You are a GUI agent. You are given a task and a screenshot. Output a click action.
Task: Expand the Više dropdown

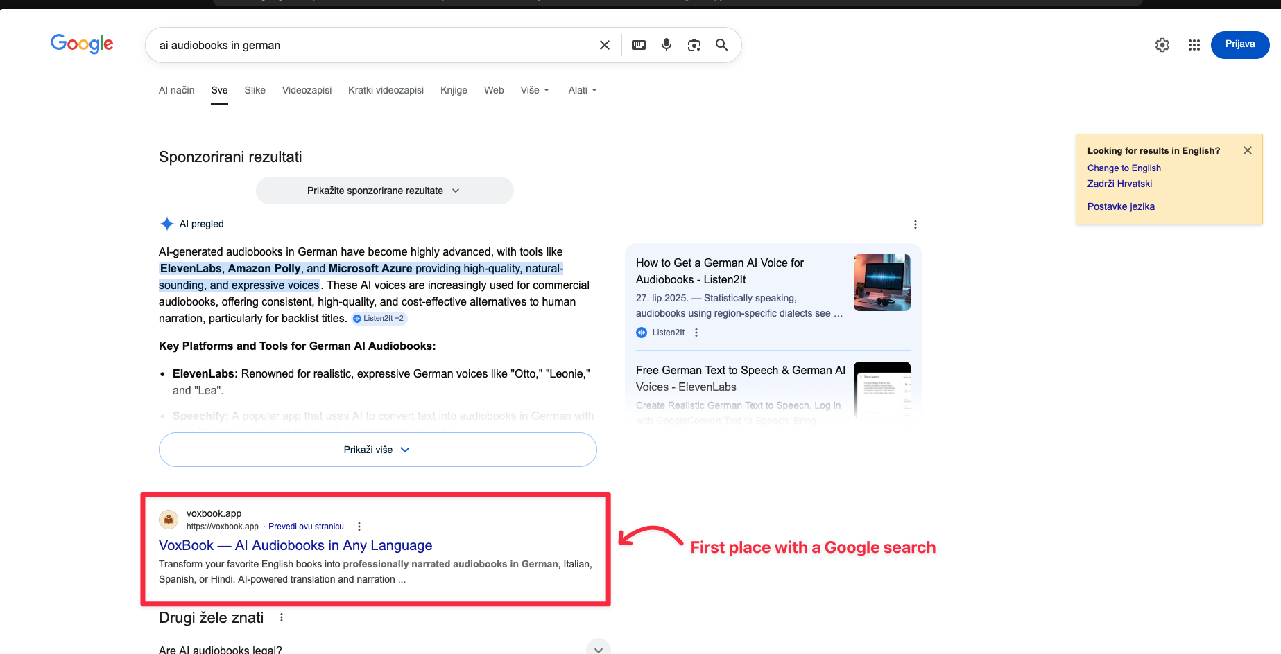(x=535, y=90)
